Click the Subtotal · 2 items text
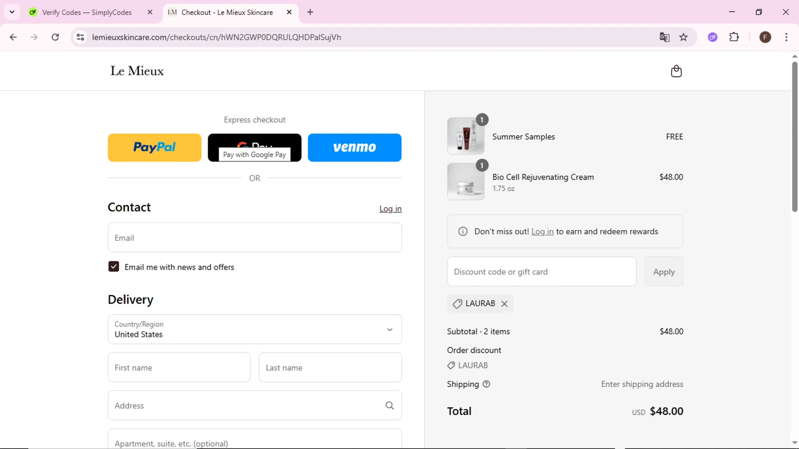799x449 pixels. click(x=478, y=331)
